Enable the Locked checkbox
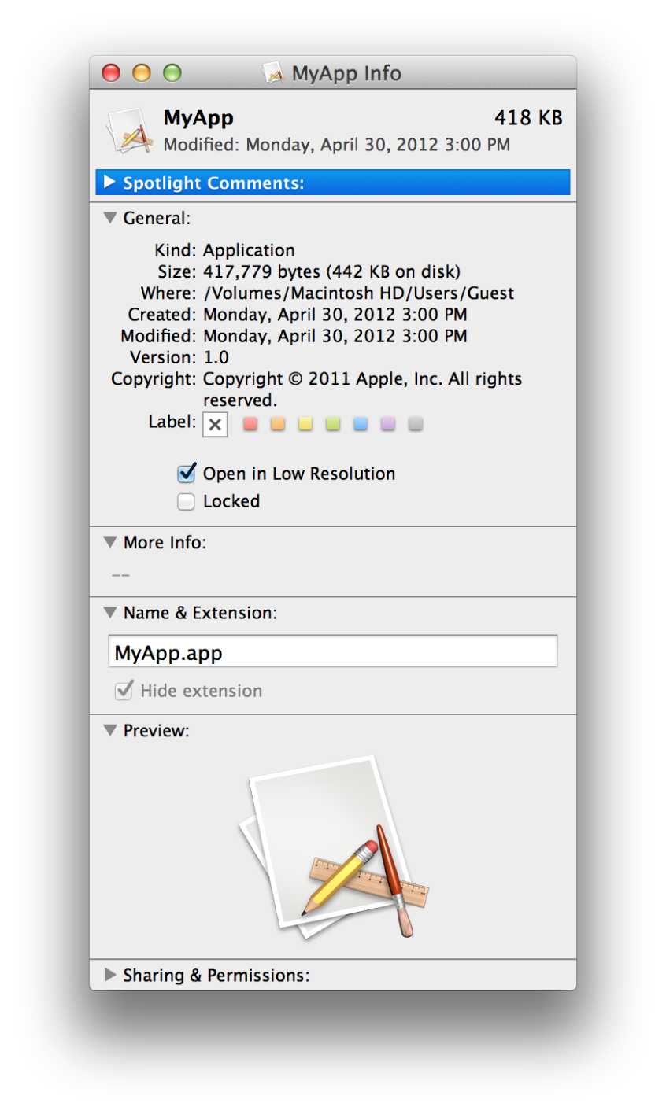The height and width of the screenshot is (1114, 666). [x=187, y=501]
